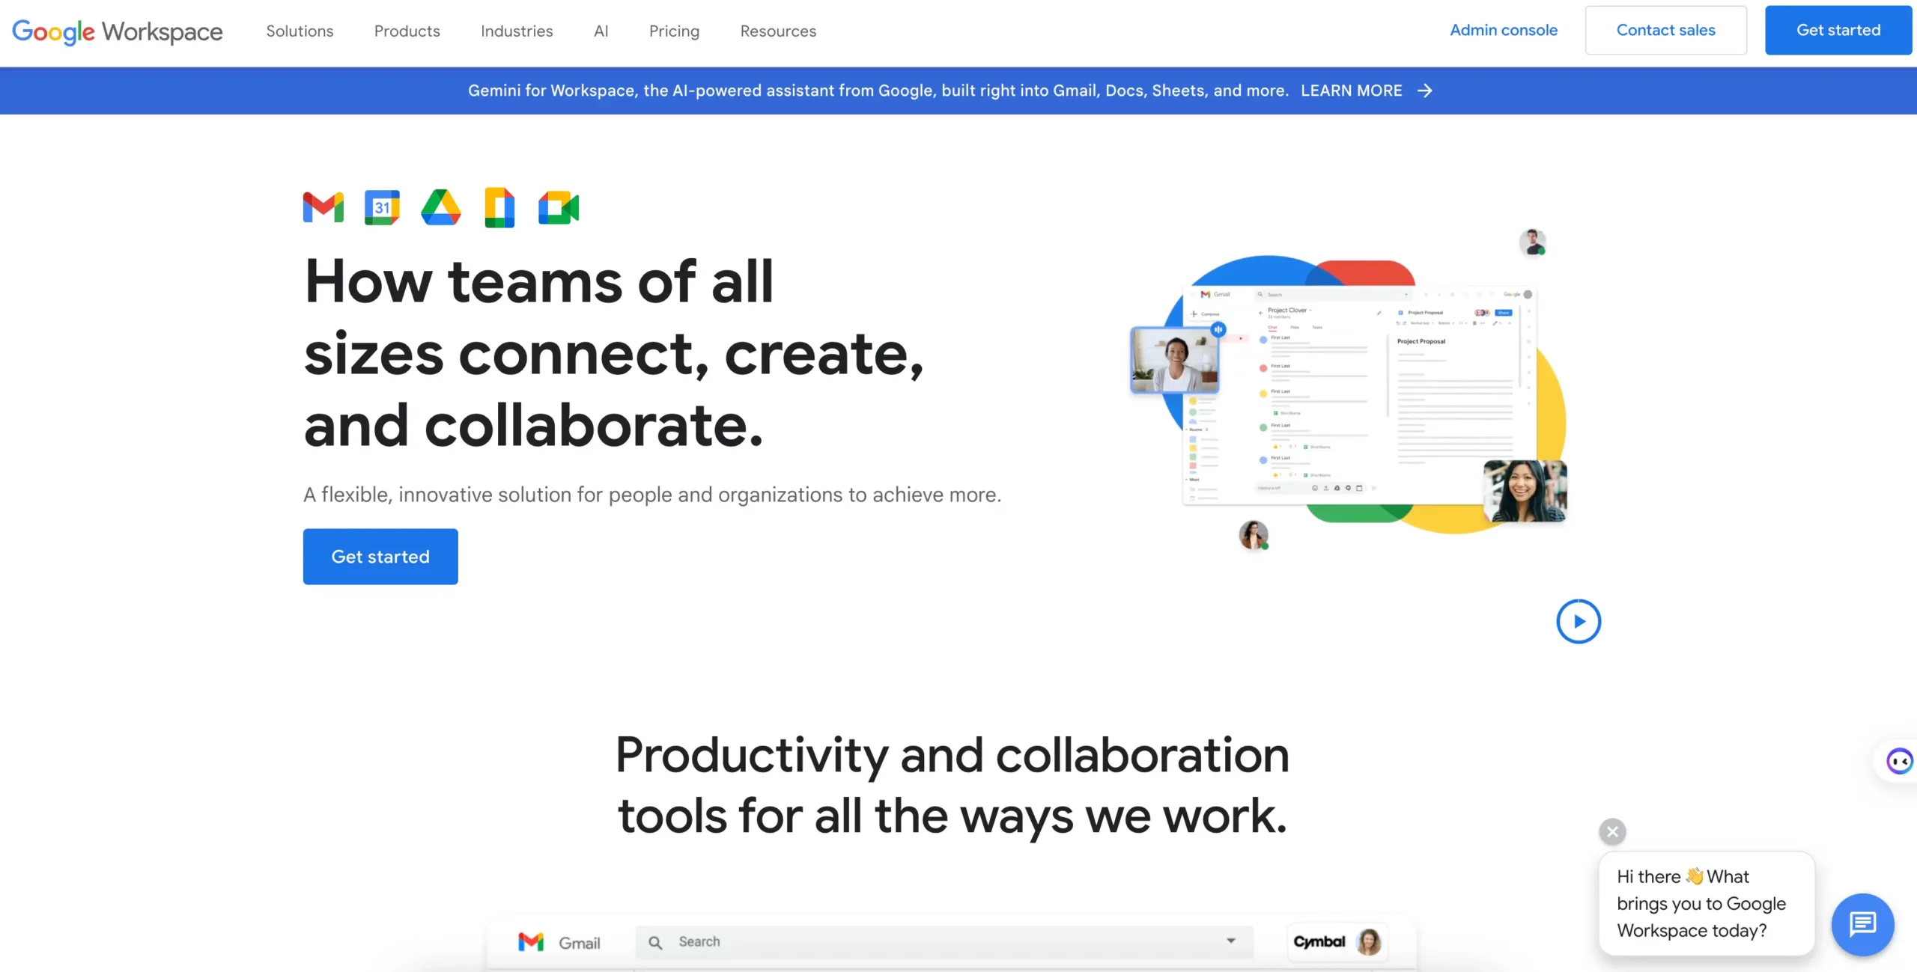Click the Admin console link

tap(1504, 28)
